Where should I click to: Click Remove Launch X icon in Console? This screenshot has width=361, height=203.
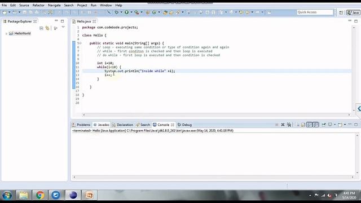(283, 125)
